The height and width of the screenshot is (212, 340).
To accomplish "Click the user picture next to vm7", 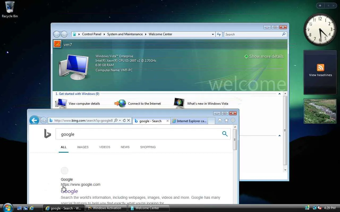I will click(57, 44).
